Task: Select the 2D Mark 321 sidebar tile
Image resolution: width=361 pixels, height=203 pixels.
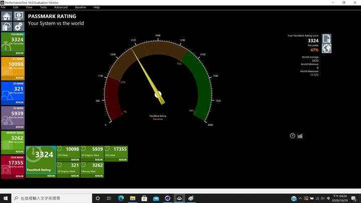Action: 13,93
